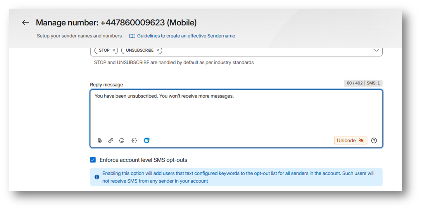
Task: Select the STOP keyword chip text
Action: (104, 50)
